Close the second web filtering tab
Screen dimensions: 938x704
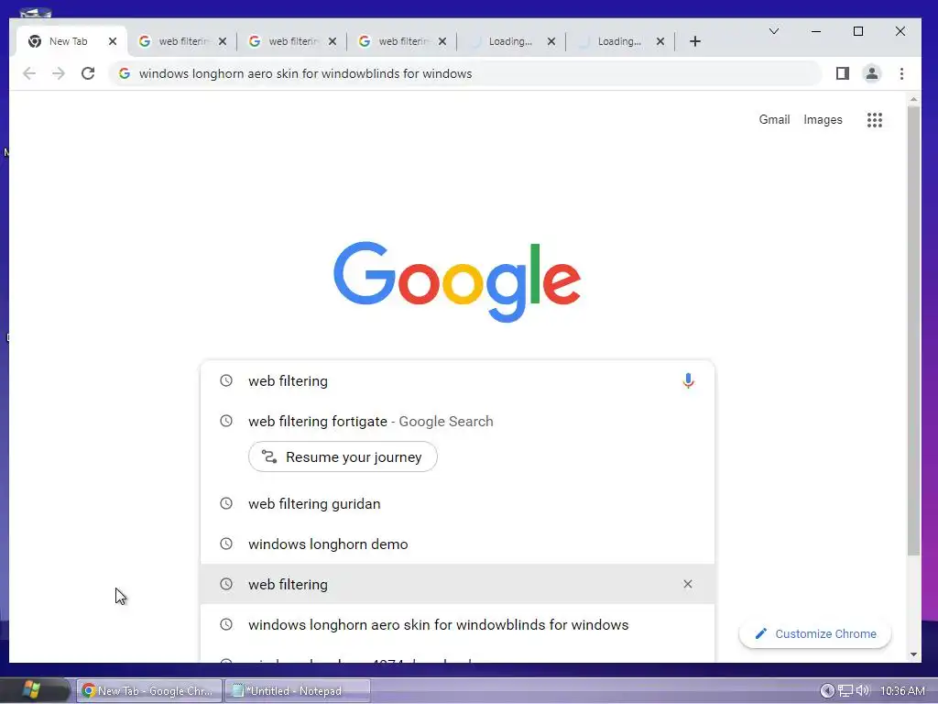pos(332,41)
